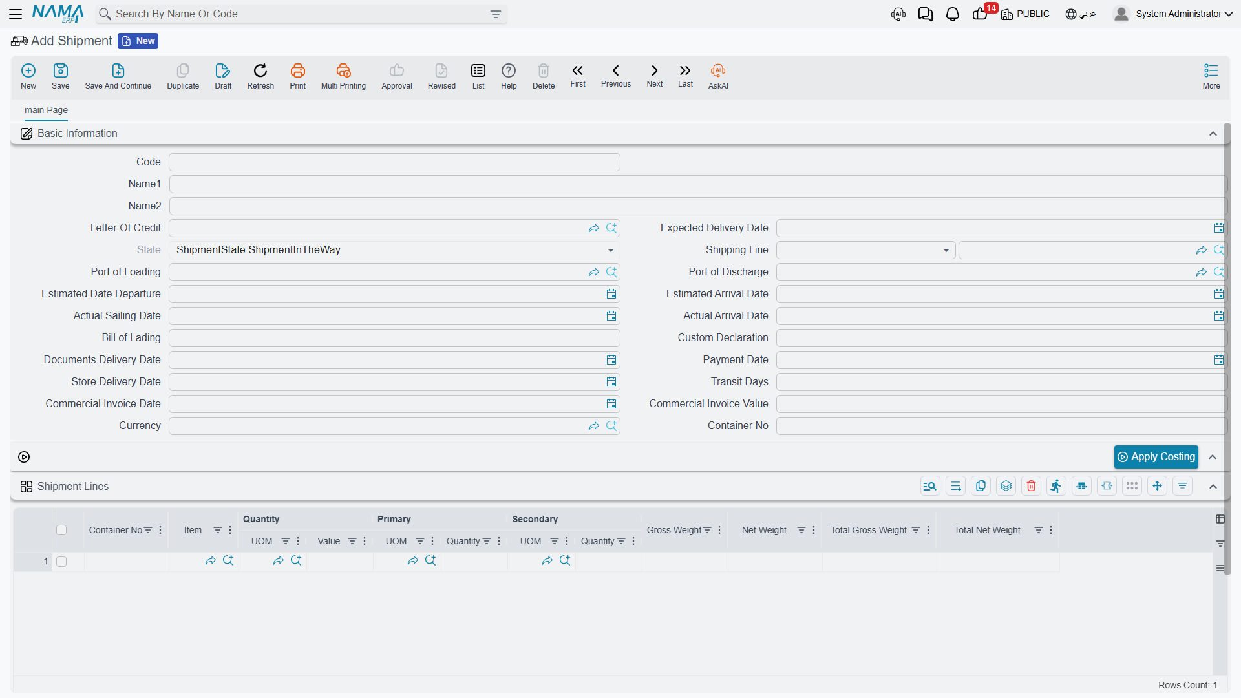The height and width of the screenshot is (698, 1241).
Task: Click the New status badge
Action: 138,41
